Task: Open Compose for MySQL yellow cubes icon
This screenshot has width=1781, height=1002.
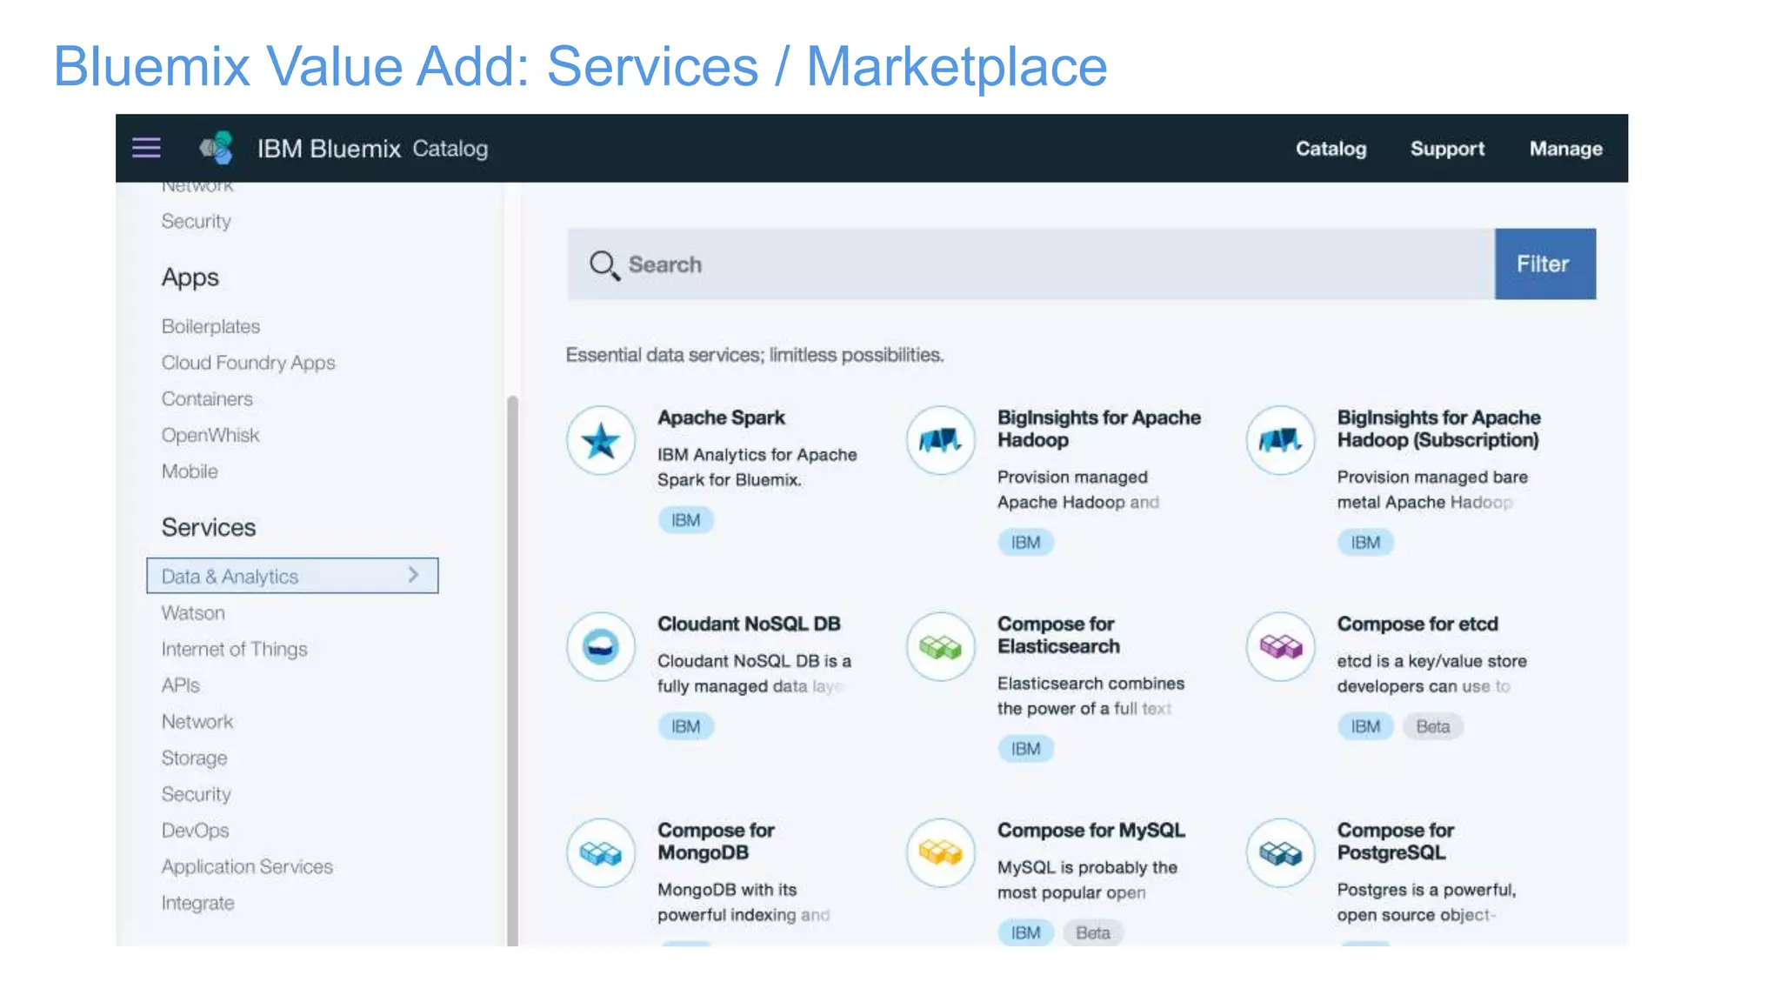Action: click(x=940, y=852)
